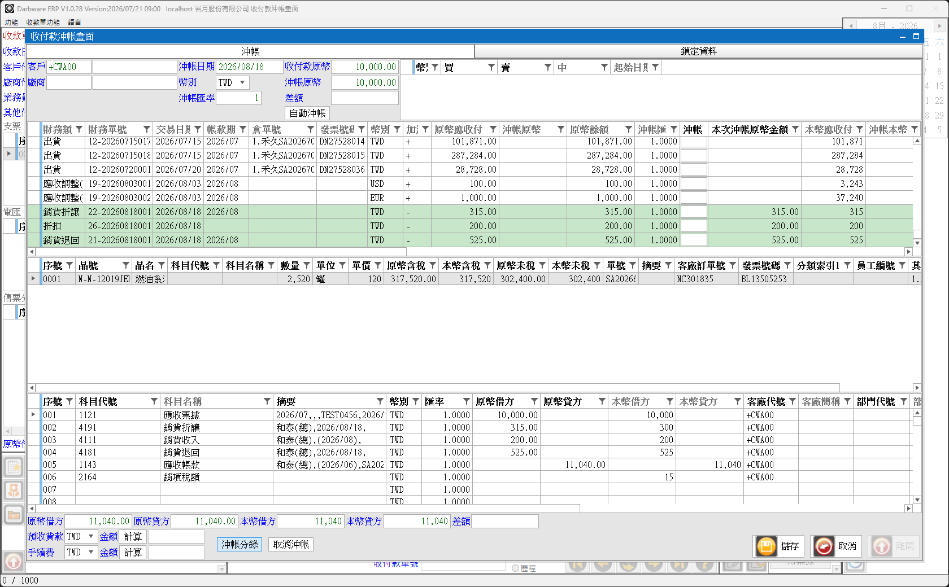
Task: Open the 幣別 TWD dropdown
Action: (x=242, y=82)
